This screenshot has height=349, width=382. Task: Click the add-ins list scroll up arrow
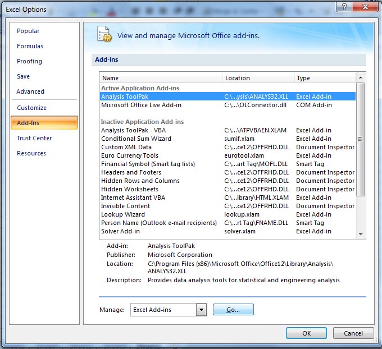361,77
